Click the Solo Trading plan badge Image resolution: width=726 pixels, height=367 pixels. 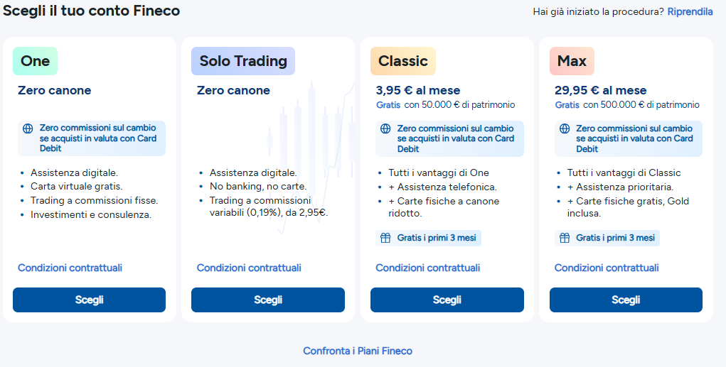point(243,61)
